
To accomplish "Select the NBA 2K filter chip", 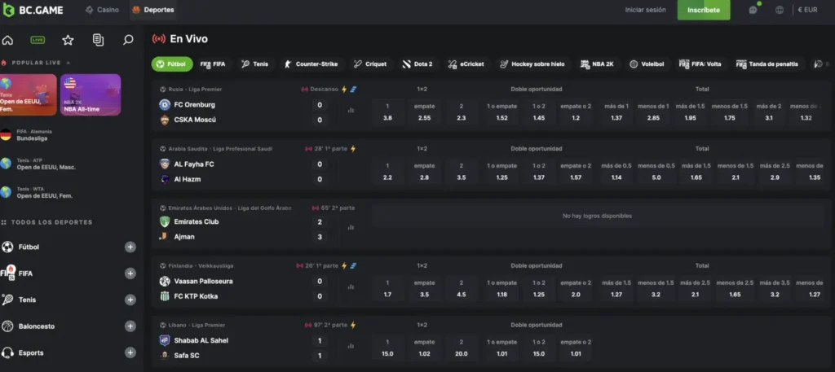I will click(597, 64).
